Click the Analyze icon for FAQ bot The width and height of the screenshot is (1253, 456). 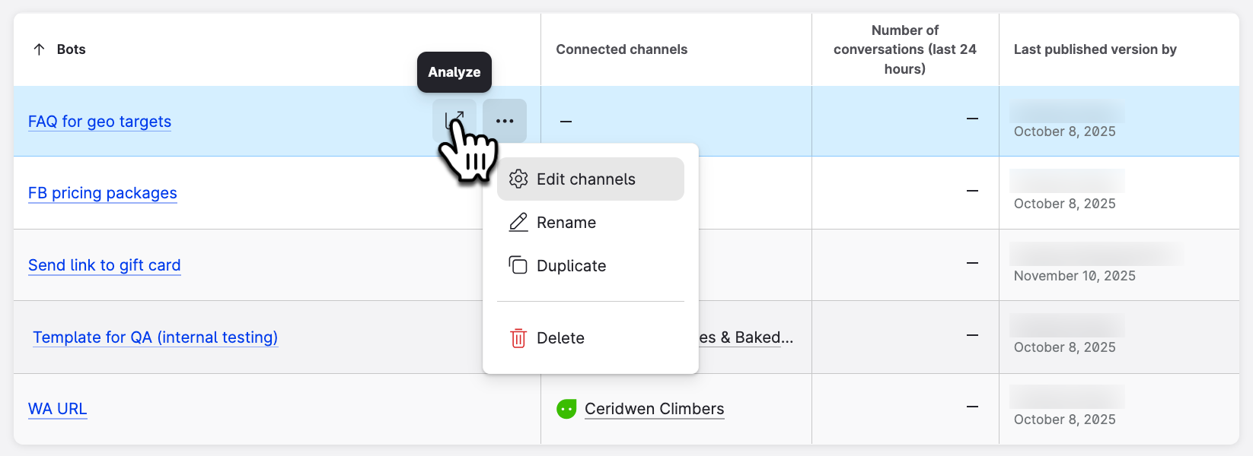point(454,120)
